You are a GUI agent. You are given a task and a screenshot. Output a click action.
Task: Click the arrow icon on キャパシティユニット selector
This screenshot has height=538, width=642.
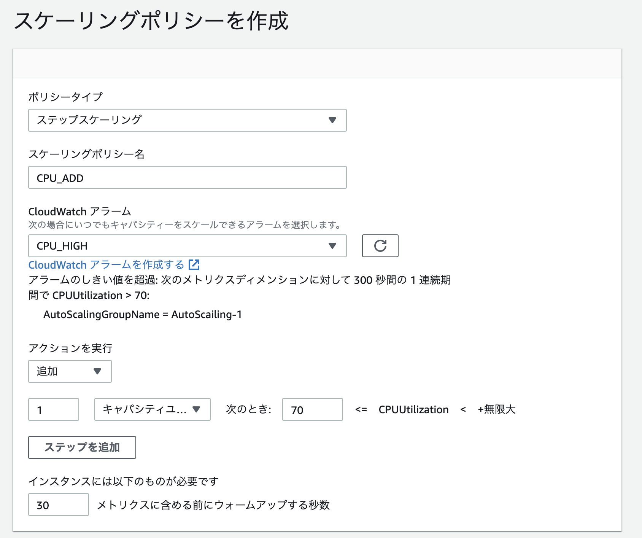pos(197,409)
